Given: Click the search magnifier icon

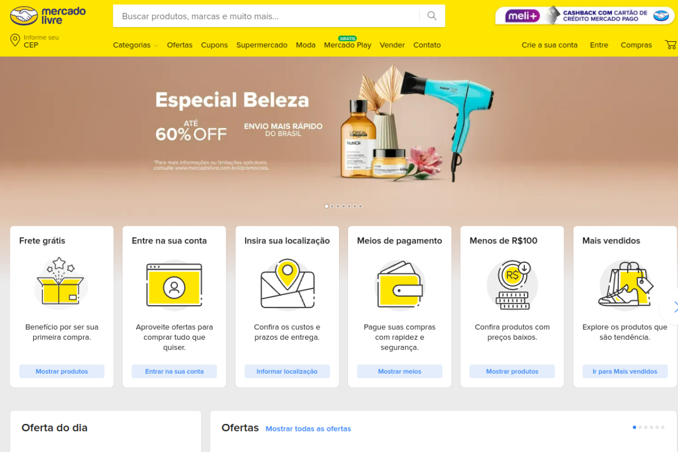Looking at the screenshot, I should click(432, 16).
